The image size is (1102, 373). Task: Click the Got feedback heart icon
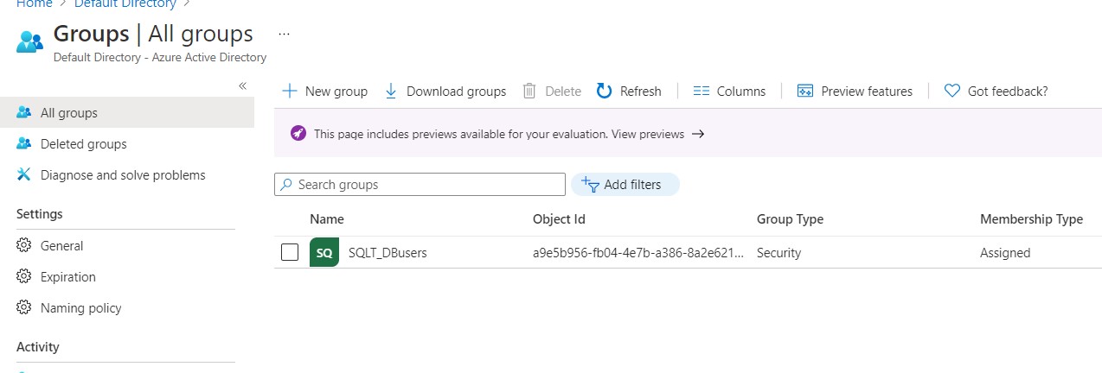[952, 91]
